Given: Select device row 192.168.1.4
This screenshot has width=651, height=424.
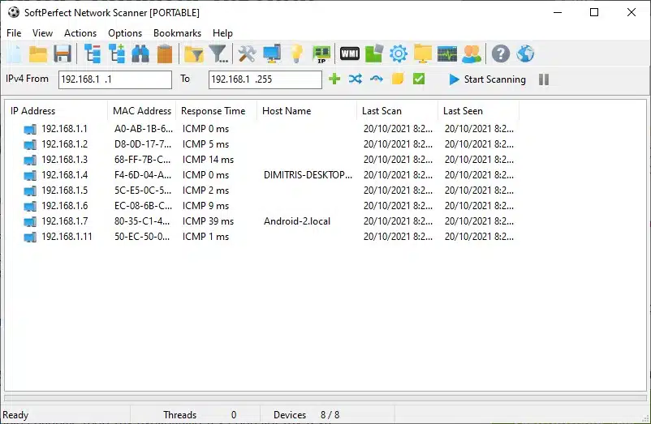Looking at the screenshot, I should (263, 175).
